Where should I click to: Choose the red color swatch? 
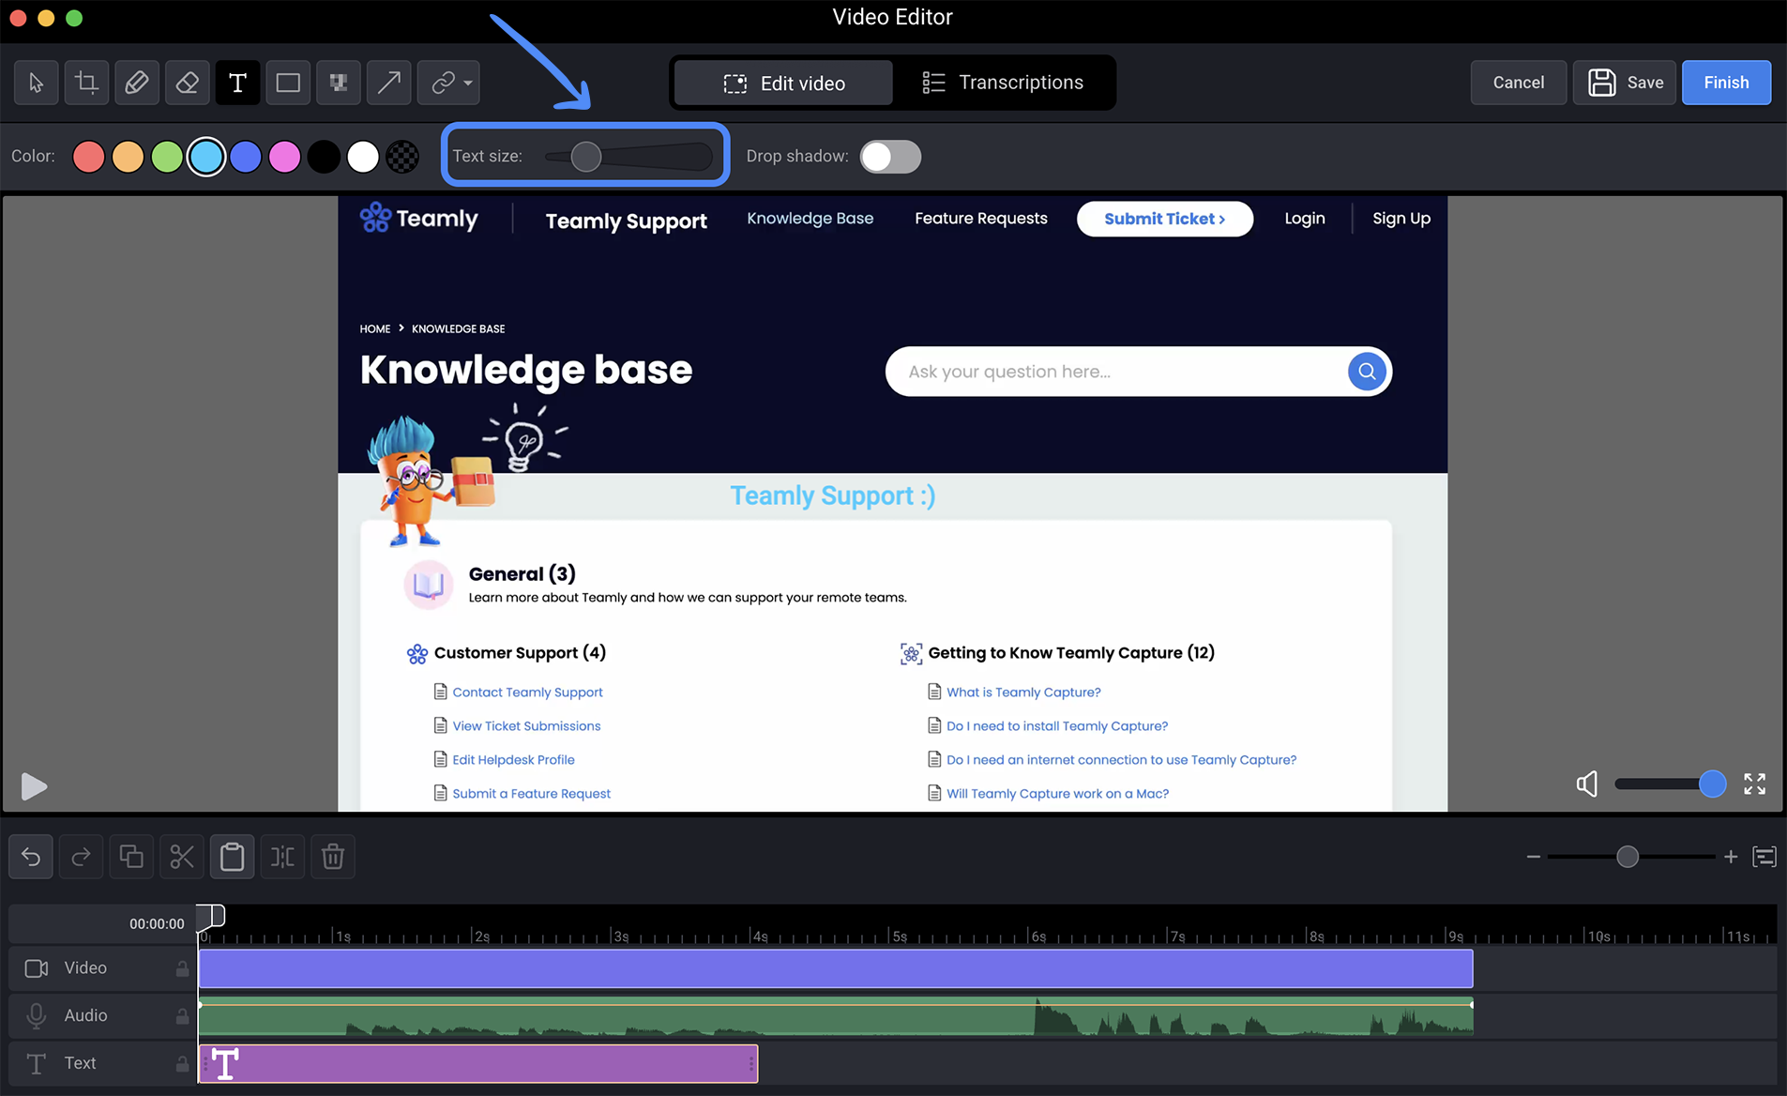(88, 157)
